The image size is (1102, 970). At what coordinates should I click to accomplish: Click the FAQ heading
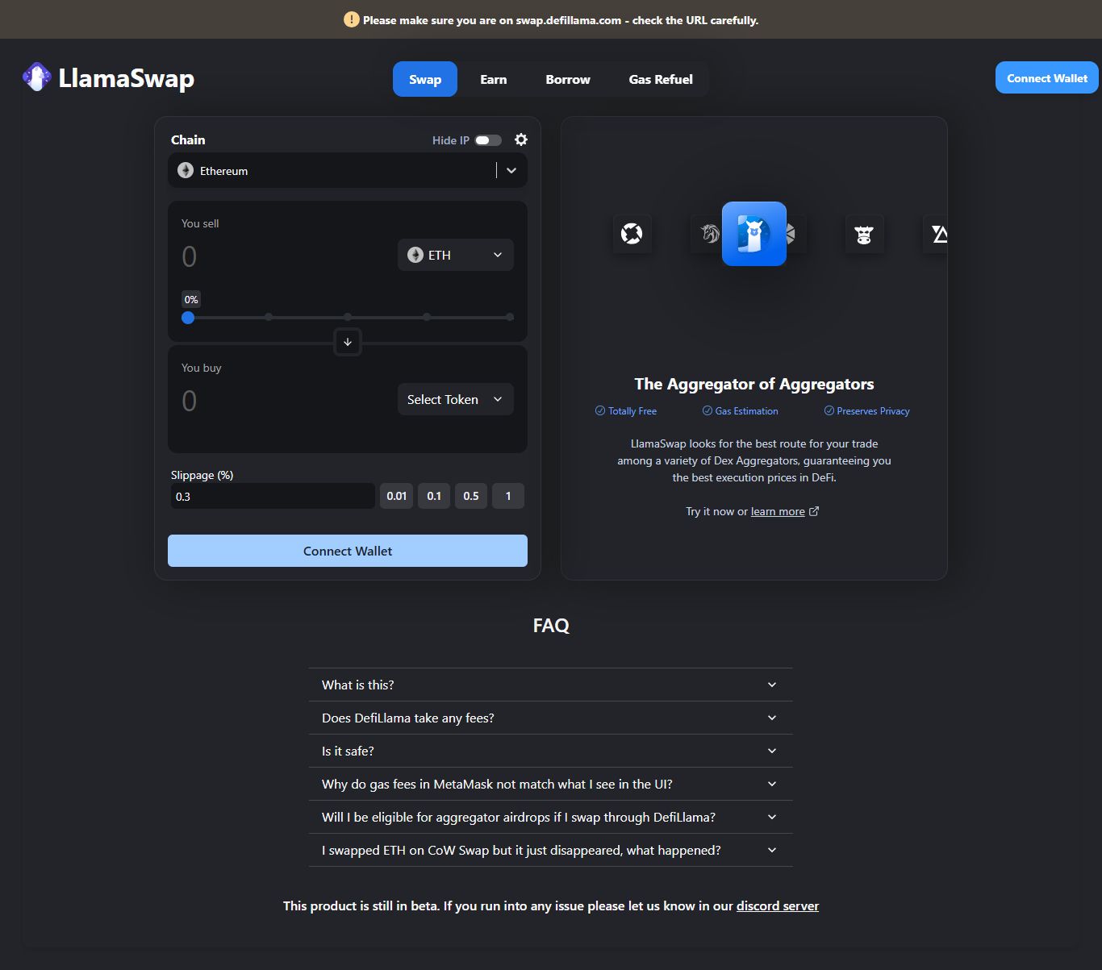pos(551,626)
